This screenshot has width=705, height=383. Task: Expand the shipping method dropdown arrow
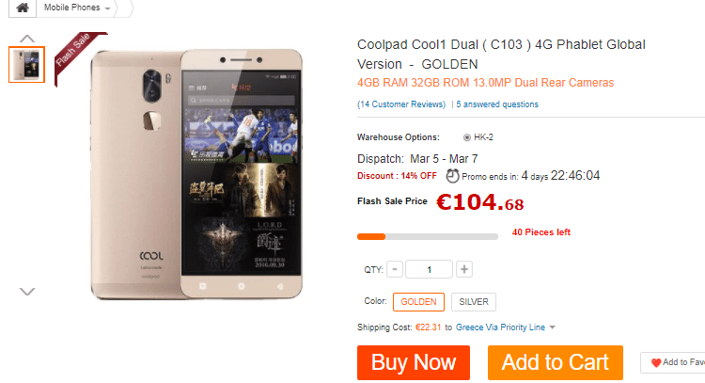[552, 327]
